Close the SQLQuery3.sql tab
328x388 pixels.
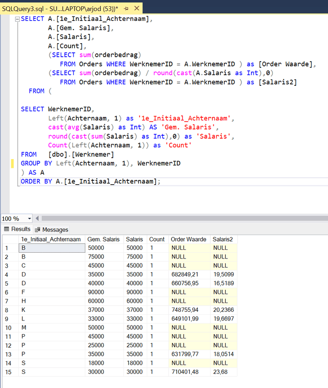point(137,9)
